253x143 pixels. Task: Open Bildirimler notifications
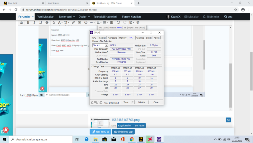click(211, 17)
